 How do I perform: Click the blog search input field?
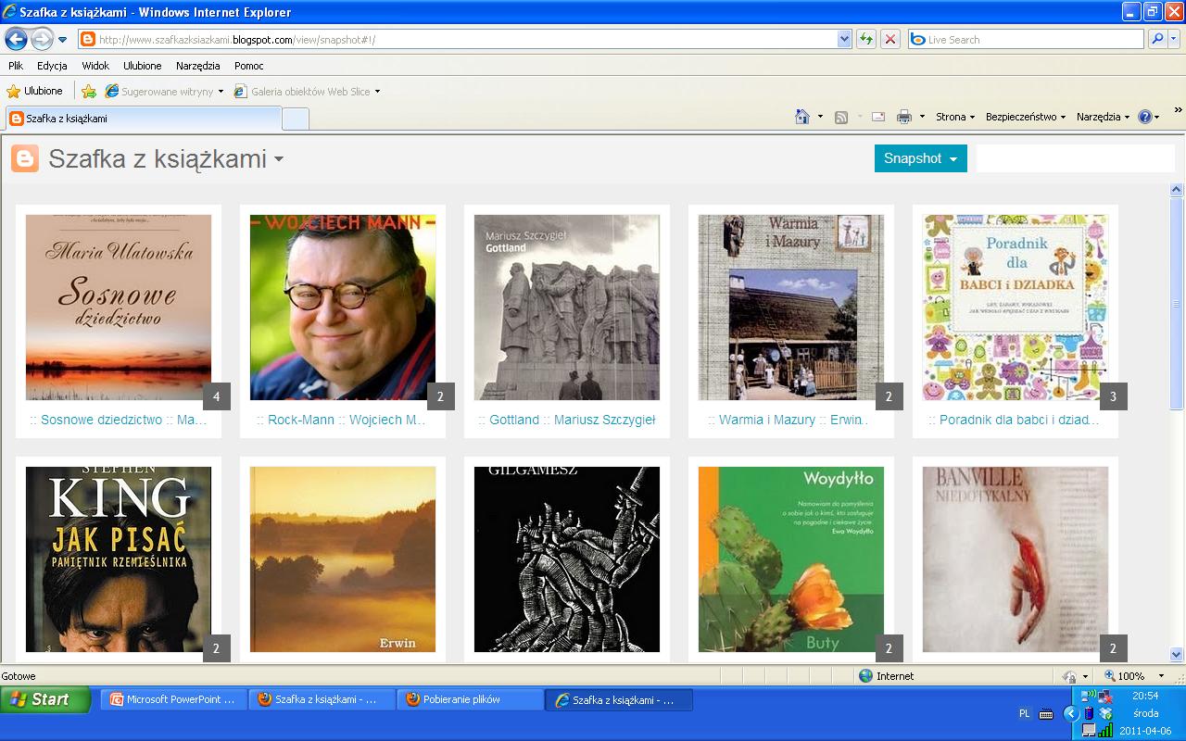[x=1076, y=158]
